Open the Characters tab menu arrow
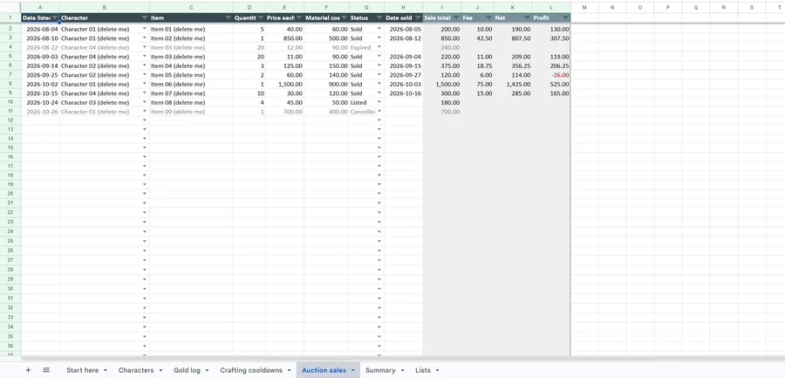The width and height of the screenshot is (785, 378). click(x=160, y=370)
